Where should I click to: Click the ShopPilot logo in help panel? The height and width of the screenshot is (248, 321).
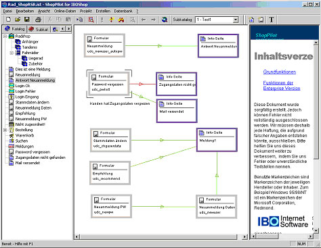point(266,35)
